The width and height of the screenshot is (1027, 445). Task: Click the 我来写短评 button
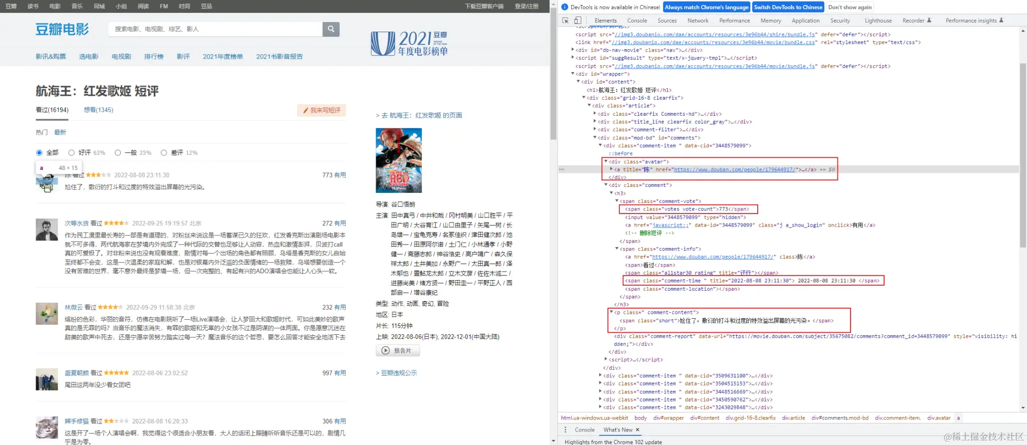coord(321,110)
